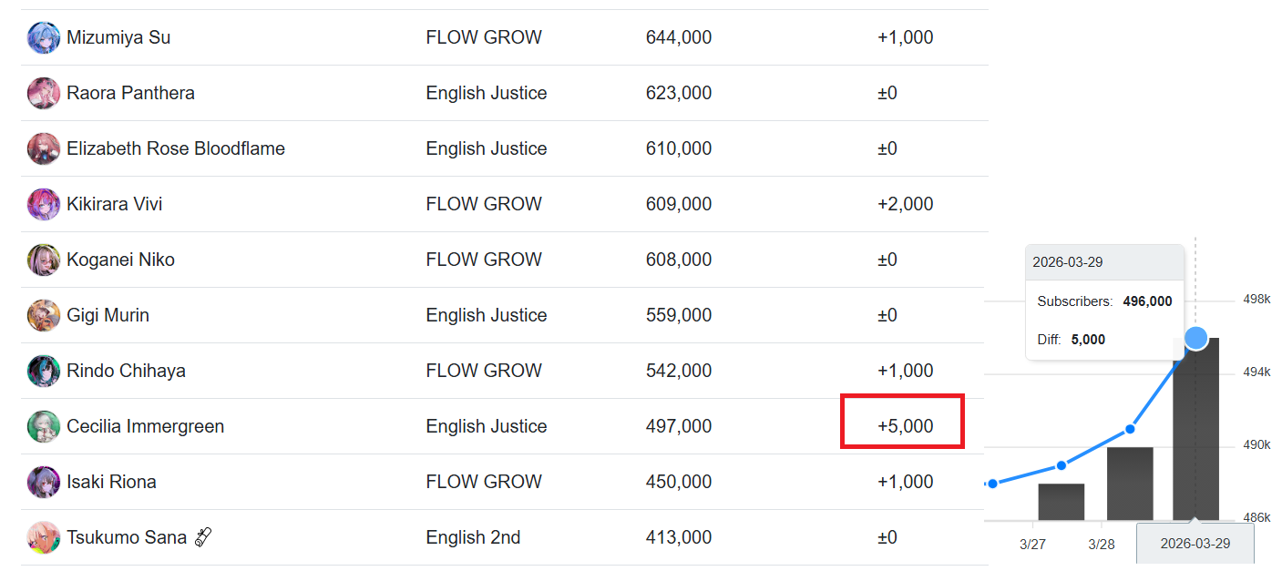Open the Rindo Chihaya name link
Screen dimensions: 1282x571
(x=126, y=372)
